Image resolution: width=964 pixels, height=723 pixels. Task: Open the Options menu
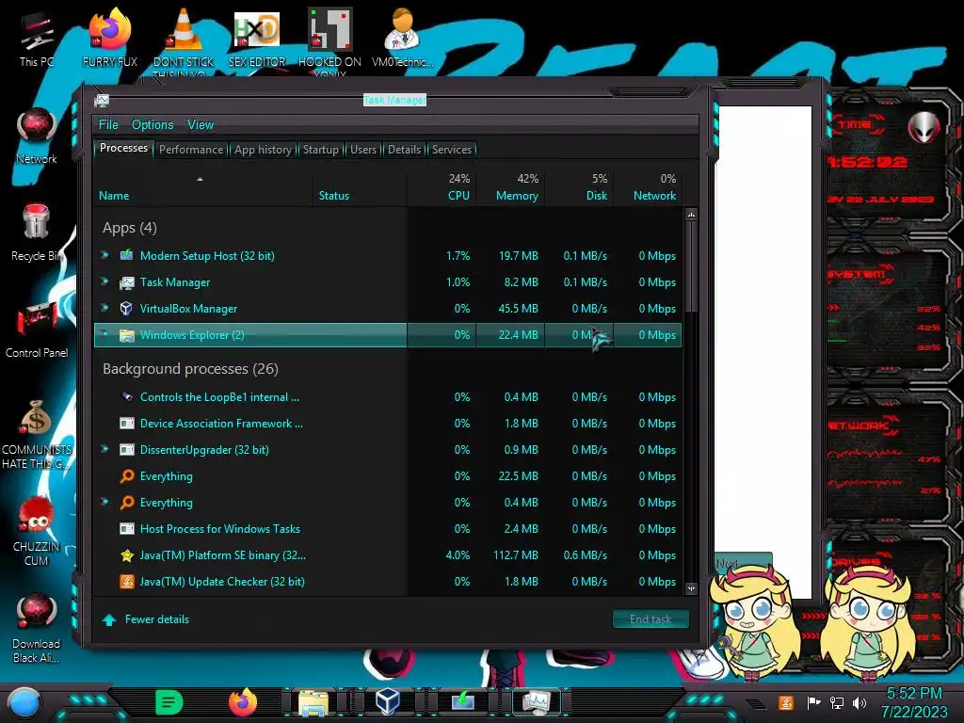153,125
